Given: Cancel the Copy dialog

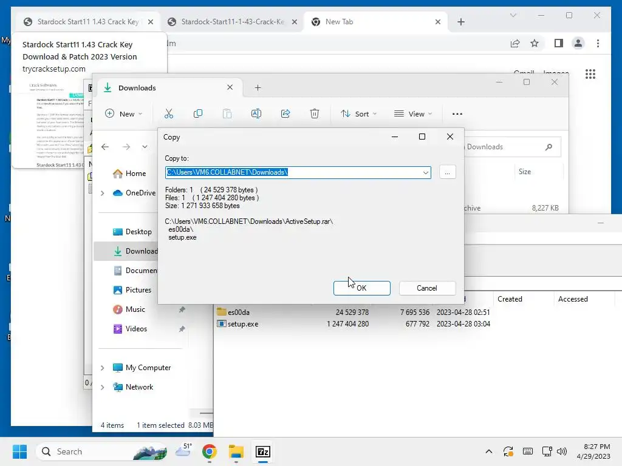Looking at the screenshot, I should click(x=427, y=288).
